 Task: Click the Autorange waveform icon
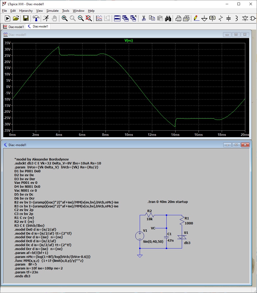coord(99,18)
